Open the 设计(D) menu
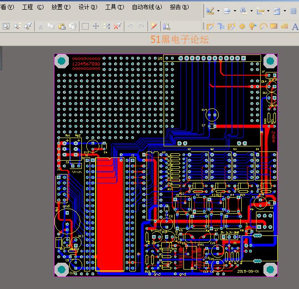 87,7
